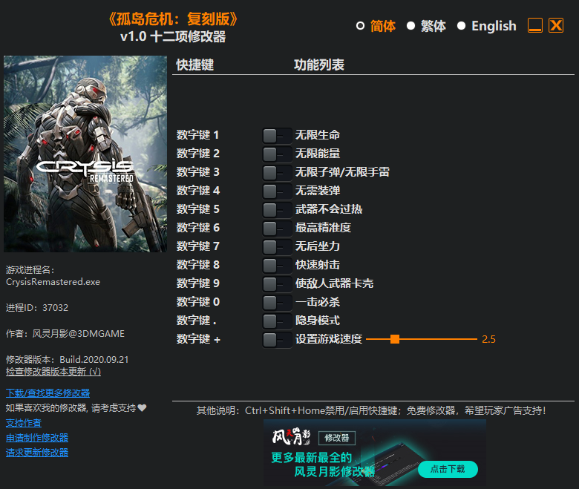Open 检查修改器版本更新 link

coord(53,372)
